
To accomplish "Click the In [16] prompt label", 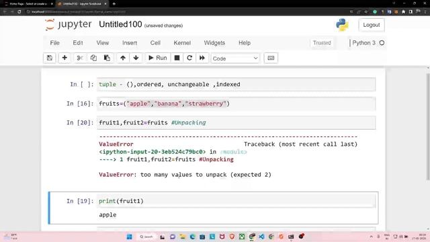I will 80,104.
